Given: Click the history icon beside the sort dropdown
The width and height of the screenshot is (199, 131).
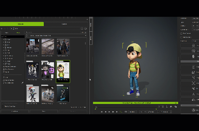Looking at the screenshot, I should pyautogui.click(x=27, y=36).
